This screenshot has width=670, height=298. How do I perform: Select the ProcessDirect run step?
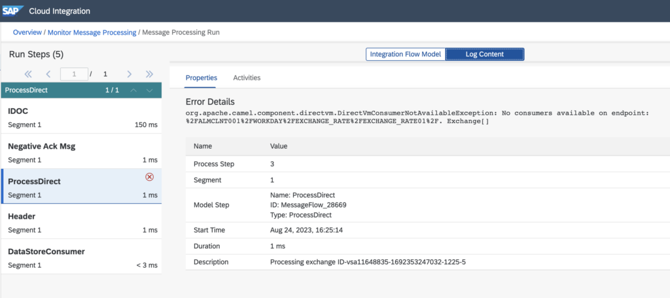pyautogui.click(x=81, y=187)
